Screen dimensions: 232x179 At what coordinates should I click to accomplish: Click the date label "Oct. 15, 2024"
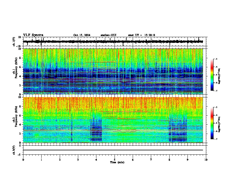pyautogui.click(x=82, y=35)
